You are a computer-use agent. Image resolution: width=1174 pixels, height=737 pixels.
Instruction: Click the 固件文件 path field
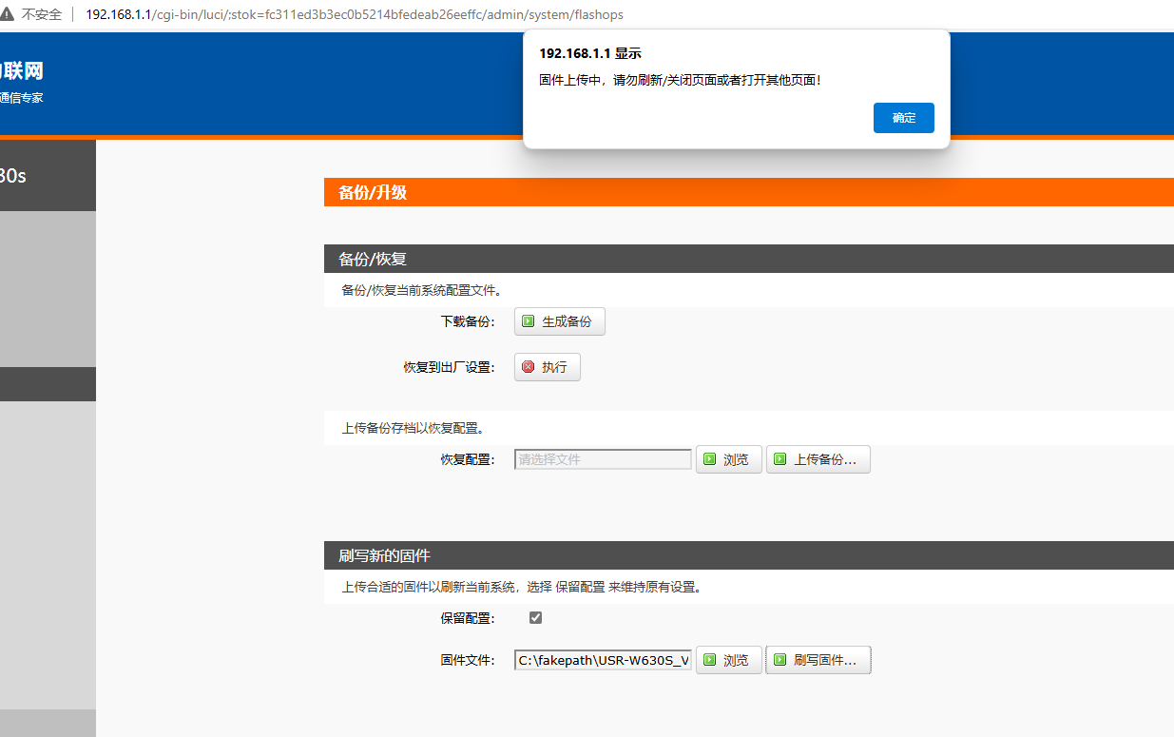[x=603, y=660]
